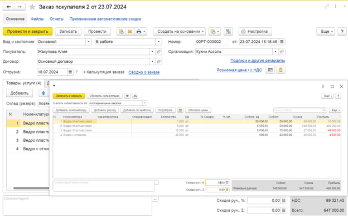Open the payment card icon near Розничная цена
The width and height of the screenshot is (348, 218).
pyautogui.click(x=270, y=70)
